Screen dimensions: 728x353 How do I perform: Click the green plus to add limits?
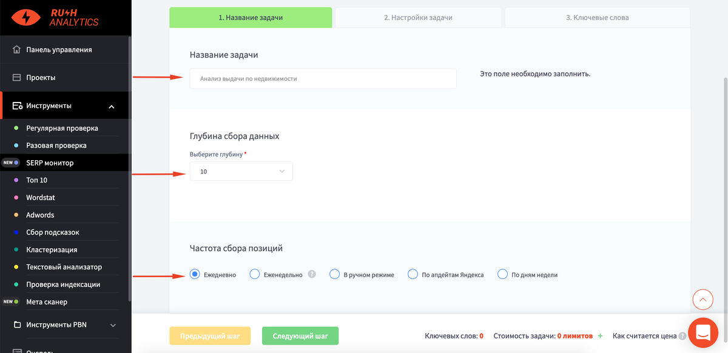[600, 335]
